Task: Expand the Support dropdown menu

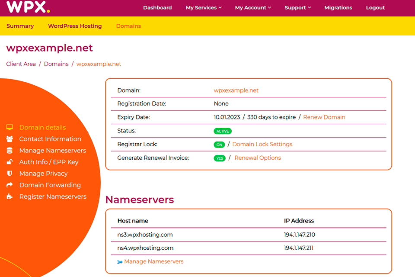Action: coord(297,8)
